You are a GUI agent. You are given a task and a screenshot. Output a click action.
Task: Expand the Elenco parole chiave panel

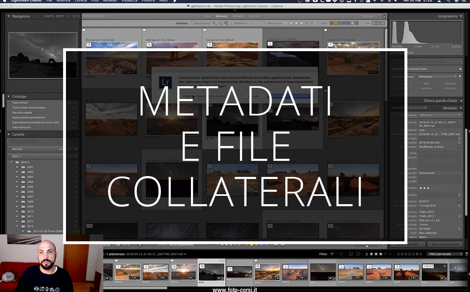[461, 101]
